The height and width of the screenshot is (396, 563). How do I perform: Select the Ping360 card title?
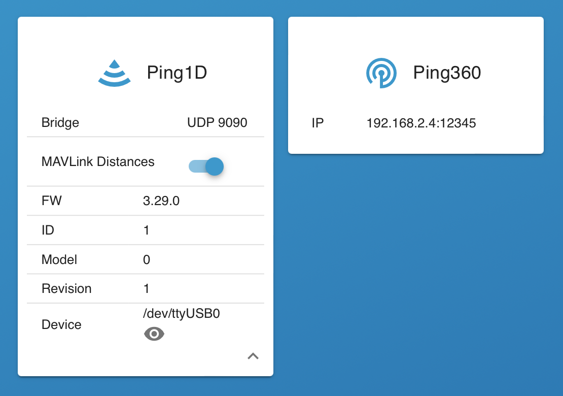(x=446, y=72)
